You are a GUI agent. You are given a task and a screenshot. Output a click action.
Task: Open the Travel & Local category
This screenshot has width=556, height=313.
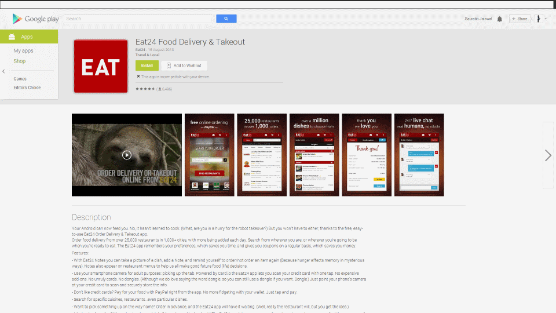point(148,55)
